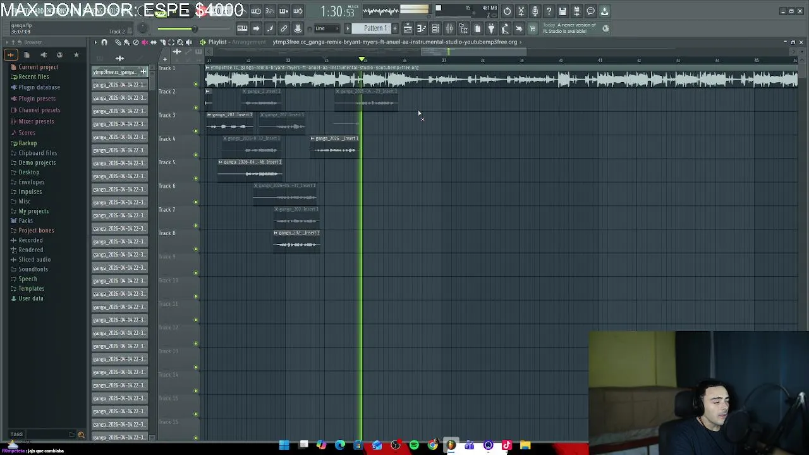Click the circular arrow undo history icon
Image resolution: width=809 pixels, height=455 pixels.
coord(507,11)
